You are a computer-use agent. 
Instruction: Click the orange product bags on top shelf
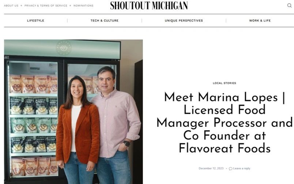(33, 84)
